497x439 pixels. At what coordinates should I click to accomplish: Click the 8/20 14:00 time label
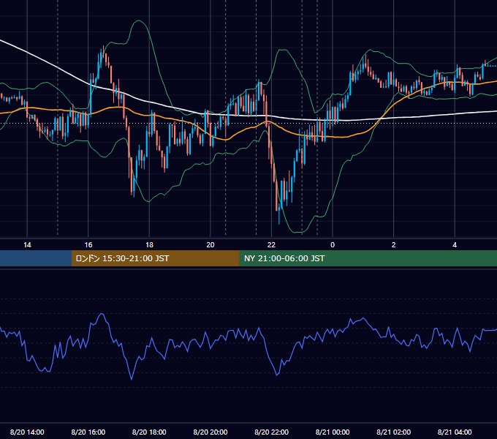pos(27,432)
